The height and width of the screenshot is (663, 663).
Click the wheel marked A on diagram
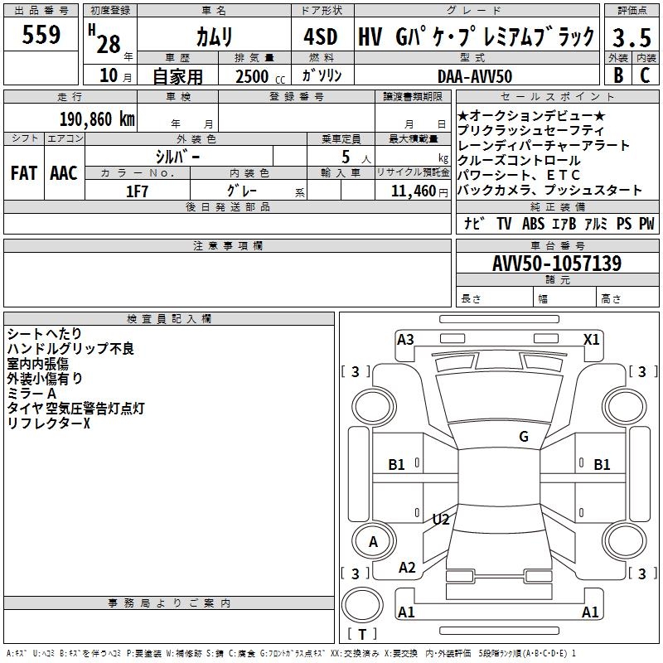tap(374, 541)
